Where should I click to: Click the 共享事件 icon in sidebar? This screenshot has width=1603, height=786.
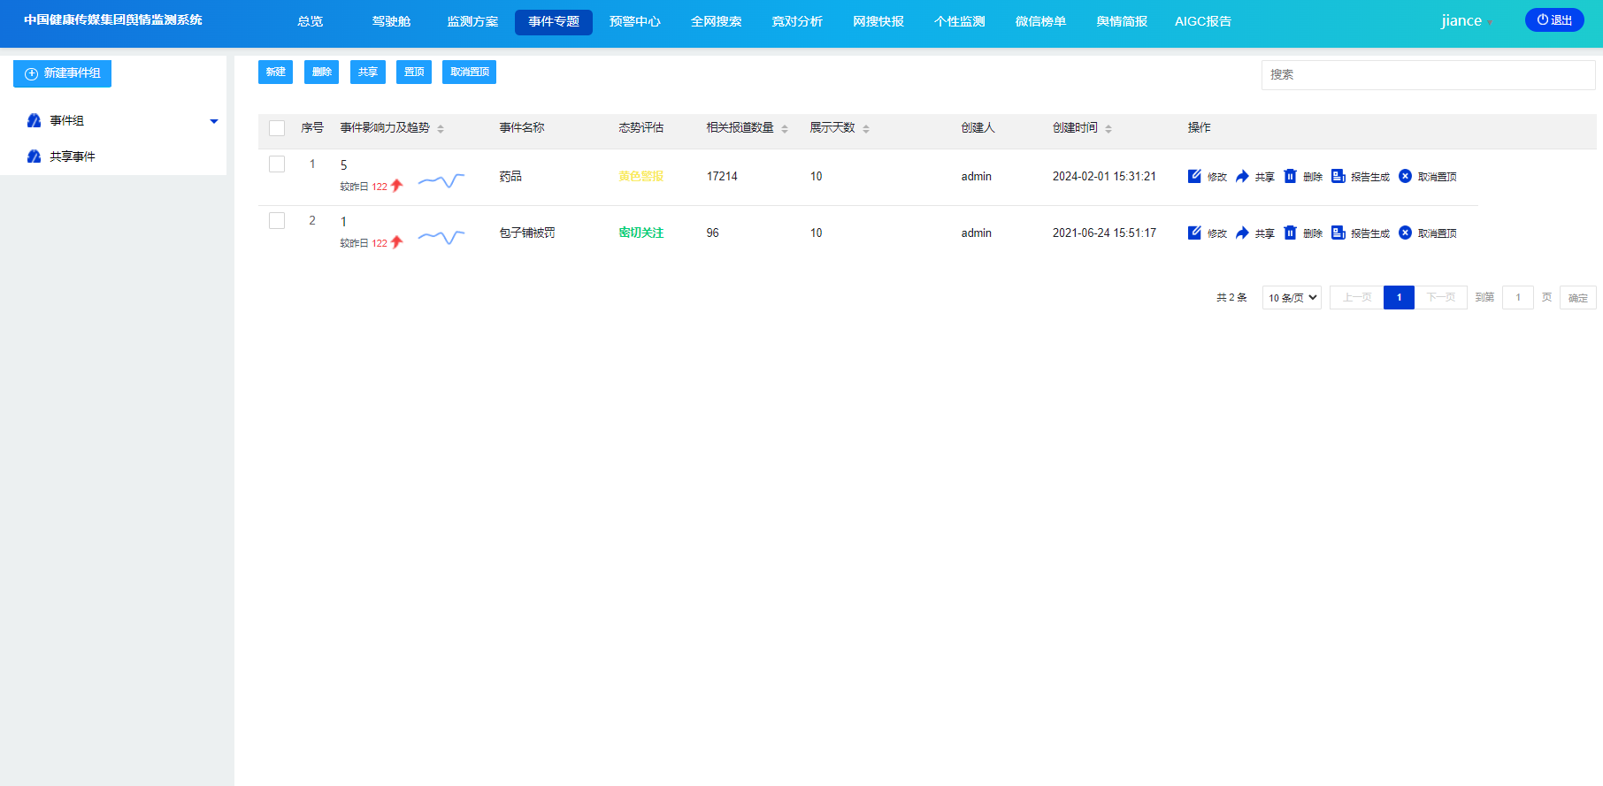coord(35,156)
